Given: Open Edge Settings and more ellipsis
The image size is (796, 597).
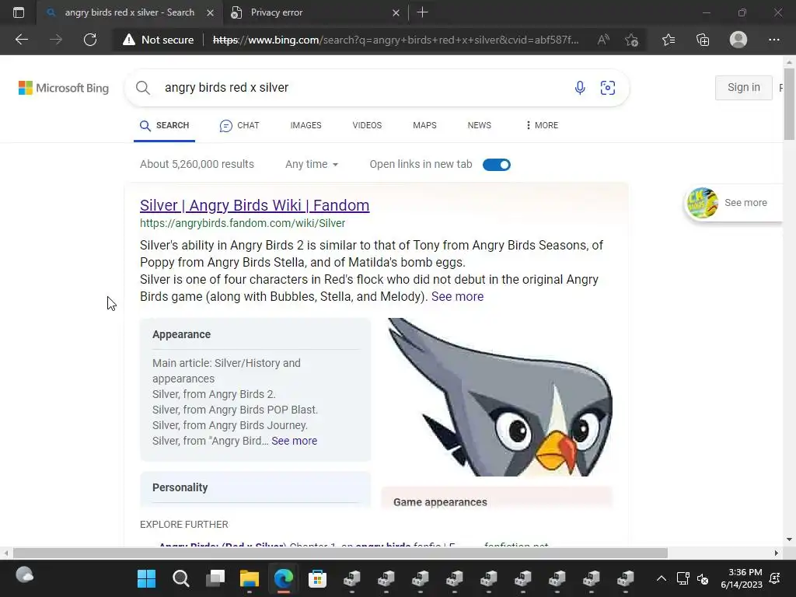Looking at the screenshot, I should [x=773, y=40].
